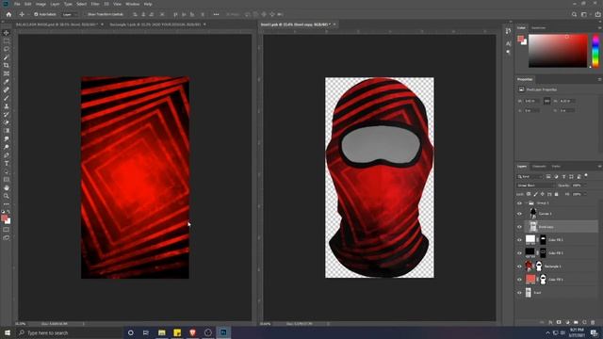Hide the red Color Fill layer
Screen dimensions: 603x339
(519, 280)
